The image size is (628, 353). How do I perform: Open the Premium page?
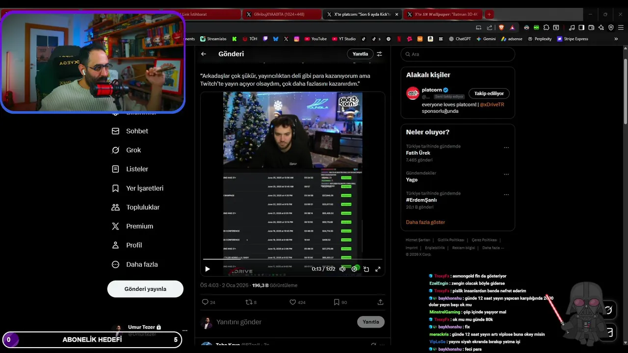(x=132, y=226)
